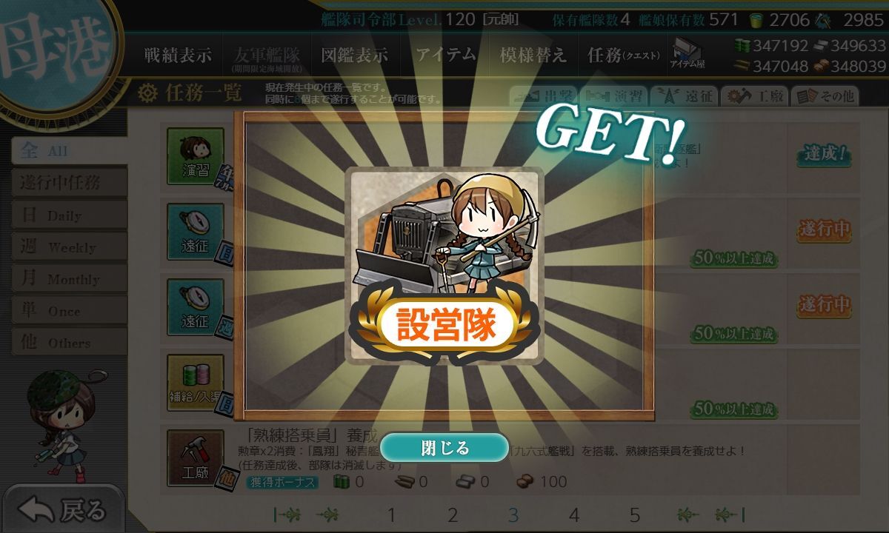Go to previous quest page arrow
This screenshot has width=889, height=533.
pyautogui.click(x=327, y=514)
